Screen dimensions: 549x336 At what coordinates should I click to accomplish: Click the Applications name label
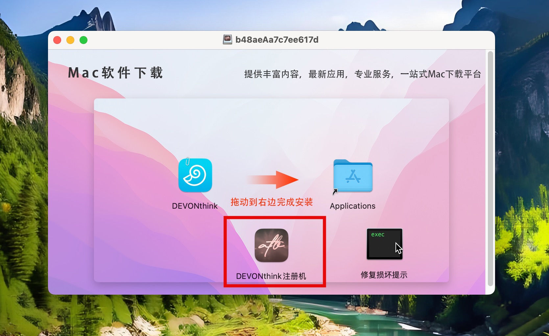(x=352, y=206)
